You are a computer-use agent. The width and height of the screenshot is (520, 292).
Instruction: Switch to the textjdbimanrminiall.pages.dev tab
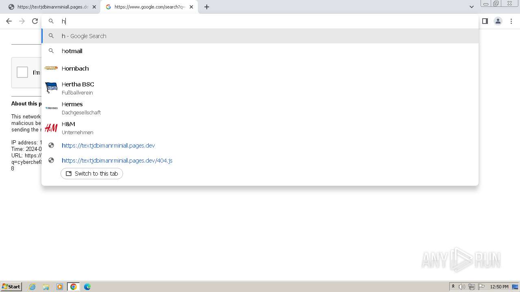point(52,7)
